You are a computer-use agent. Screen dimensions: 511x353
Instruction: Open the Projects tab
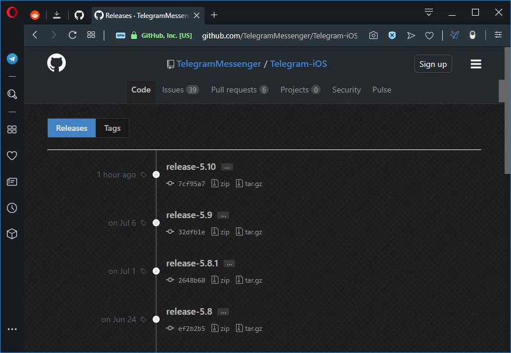[x=300, y=90]
